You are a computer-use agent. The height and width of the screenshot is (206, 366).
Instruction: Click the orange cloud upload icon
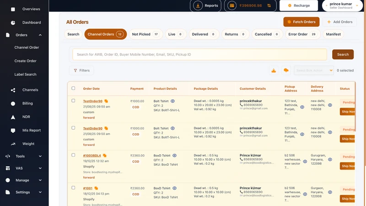(x=286, y=70)
